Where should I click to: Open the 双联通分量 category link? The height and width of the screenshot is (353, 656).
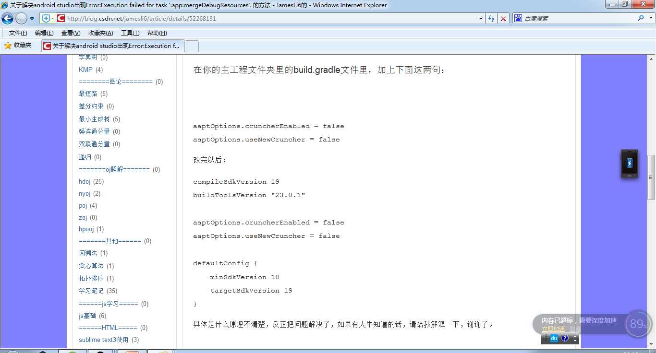click(94, 144)
